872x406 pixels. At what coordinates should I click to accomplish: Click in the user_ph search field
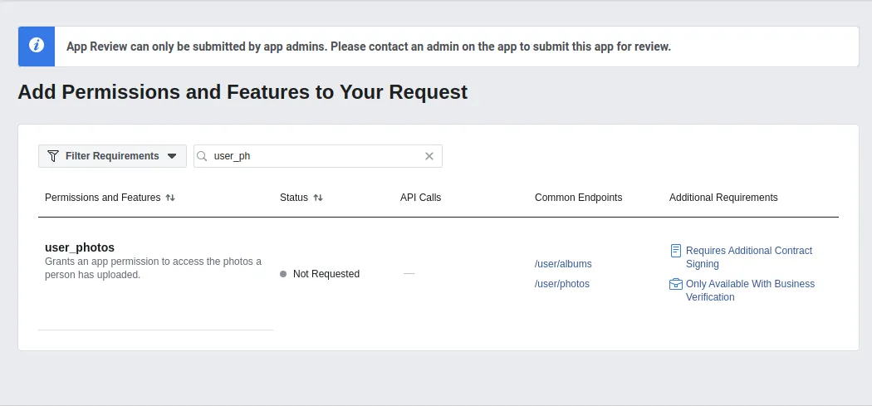(x=316, y=156)
